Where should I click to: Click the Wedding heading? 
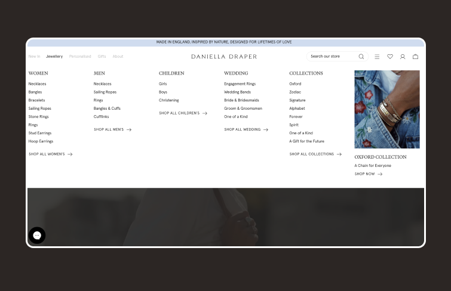236,73
